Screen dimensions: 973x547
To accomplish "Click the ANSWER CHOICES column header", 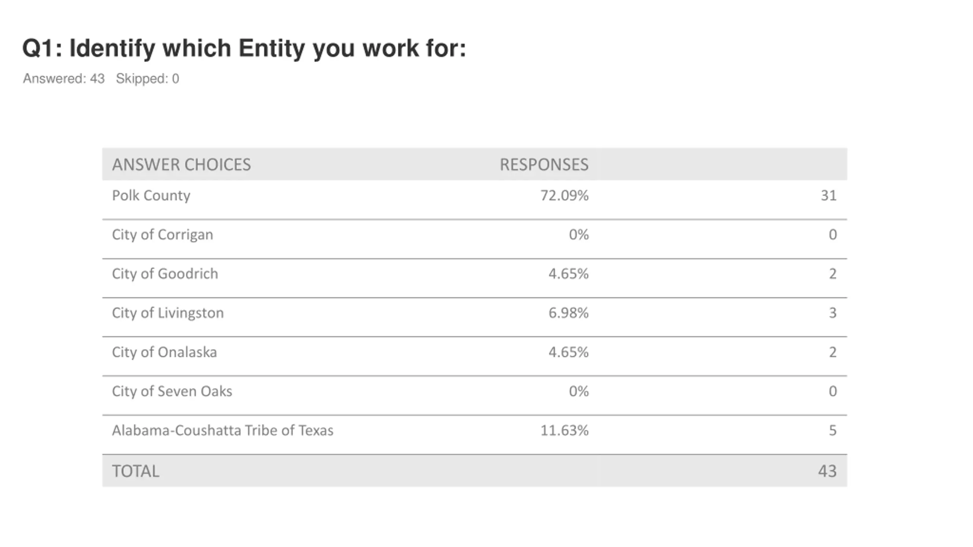I will [x=181, y=164].
